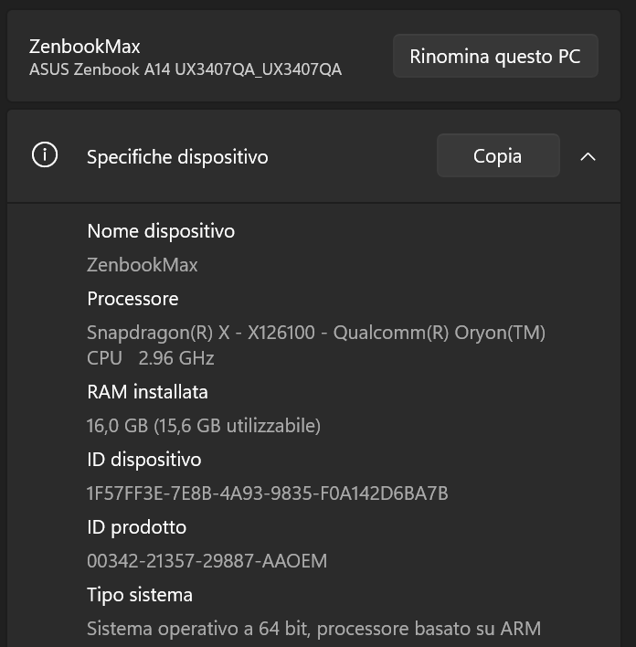Select the Specifiche dispositivo header text

pyautogui.click(x=177, y=157)
